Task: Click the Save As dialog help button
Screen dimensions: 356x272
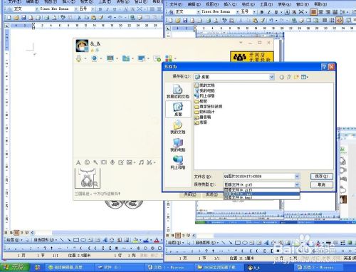Action: click(324, 67)
